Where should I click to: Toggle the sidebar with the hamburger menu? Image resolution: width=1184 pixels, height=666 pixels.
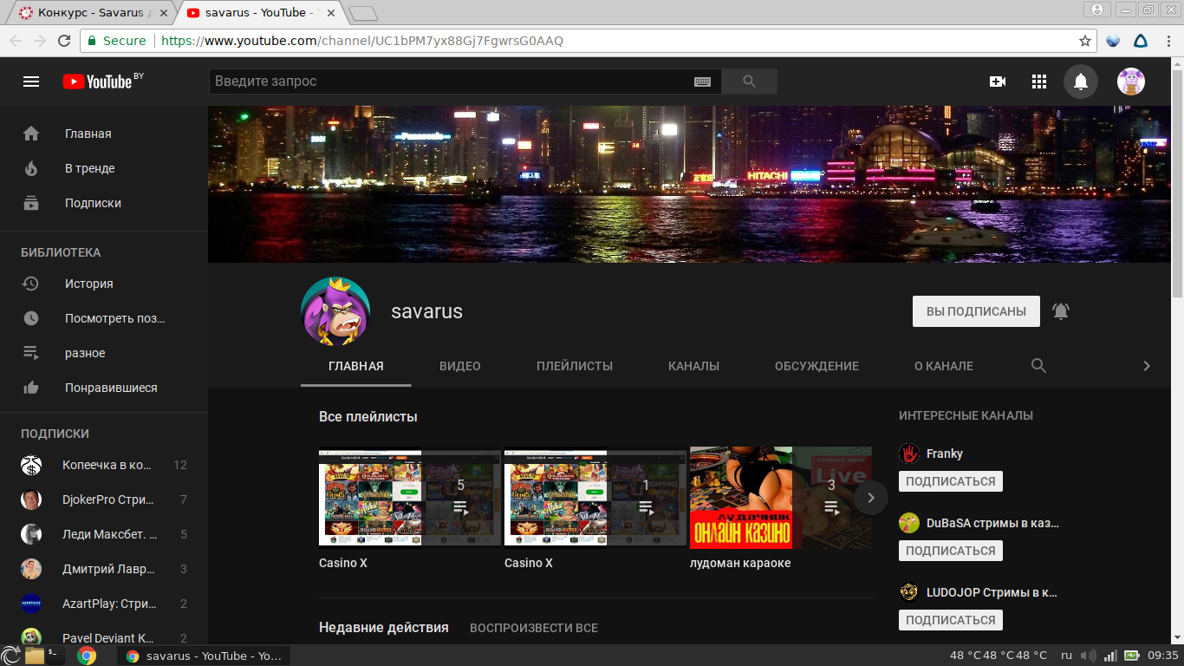30,81
